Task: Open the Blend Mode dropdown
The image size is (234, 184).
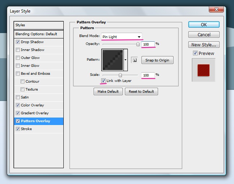Action: coord(121,37)
